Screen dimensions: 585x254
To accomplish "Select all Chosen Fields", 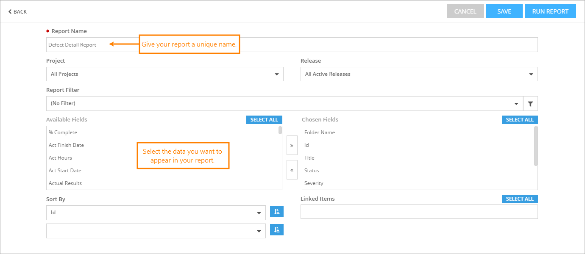I will tap(519, 120).
